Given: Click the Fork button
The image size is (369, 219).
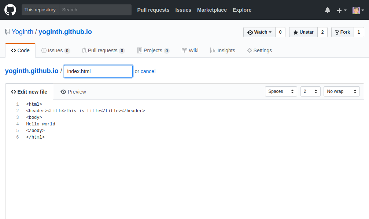Looking at the screenshot, I should click(342, 32).
